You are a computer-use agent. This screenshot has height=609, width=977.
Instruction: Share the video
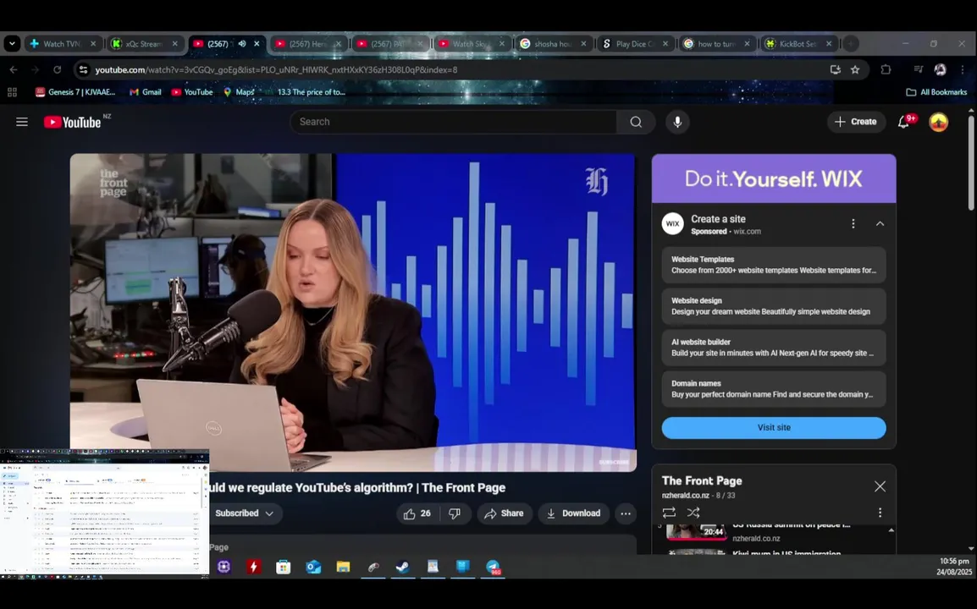[505, 513]
